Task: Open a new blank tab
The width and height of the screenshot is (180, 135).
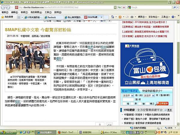Action: (x=106, y=17)
